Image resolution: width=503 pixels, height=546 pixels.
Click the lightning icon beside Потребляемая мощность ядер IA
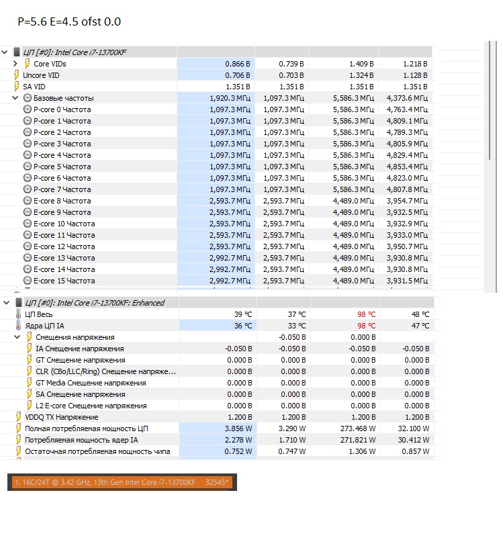18,439
